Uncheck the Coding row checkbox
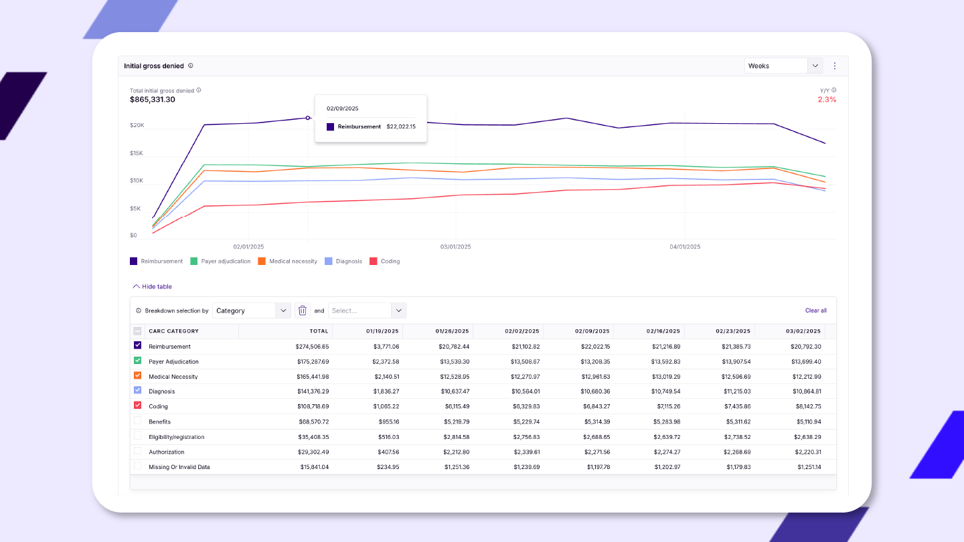 (x=137, y=405)
